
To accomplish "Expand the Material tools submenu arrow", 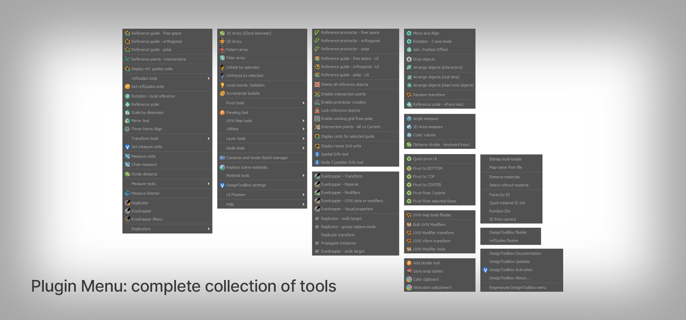I will tap(303, 176).
